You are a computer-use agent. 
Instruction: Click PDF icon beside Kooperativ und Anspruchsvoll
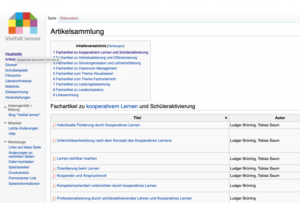coord(54,176)
